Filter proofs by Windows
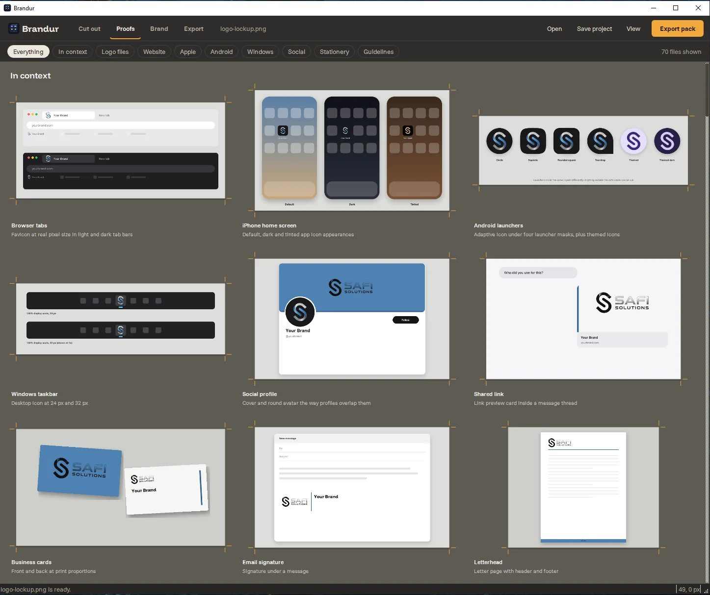710x595 pixels. click(261, 52)
